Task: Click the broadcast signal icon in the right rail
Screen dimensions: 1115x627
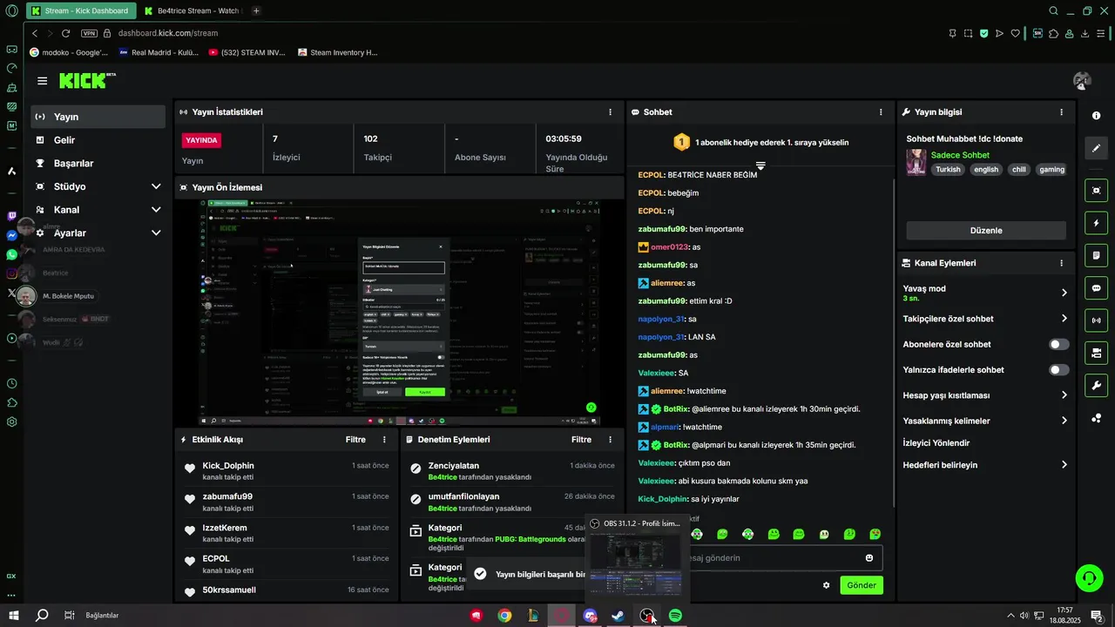Action: [1096, 320]
